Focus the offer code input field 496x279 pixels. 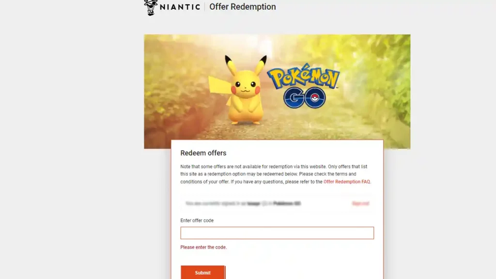[277, 233]
